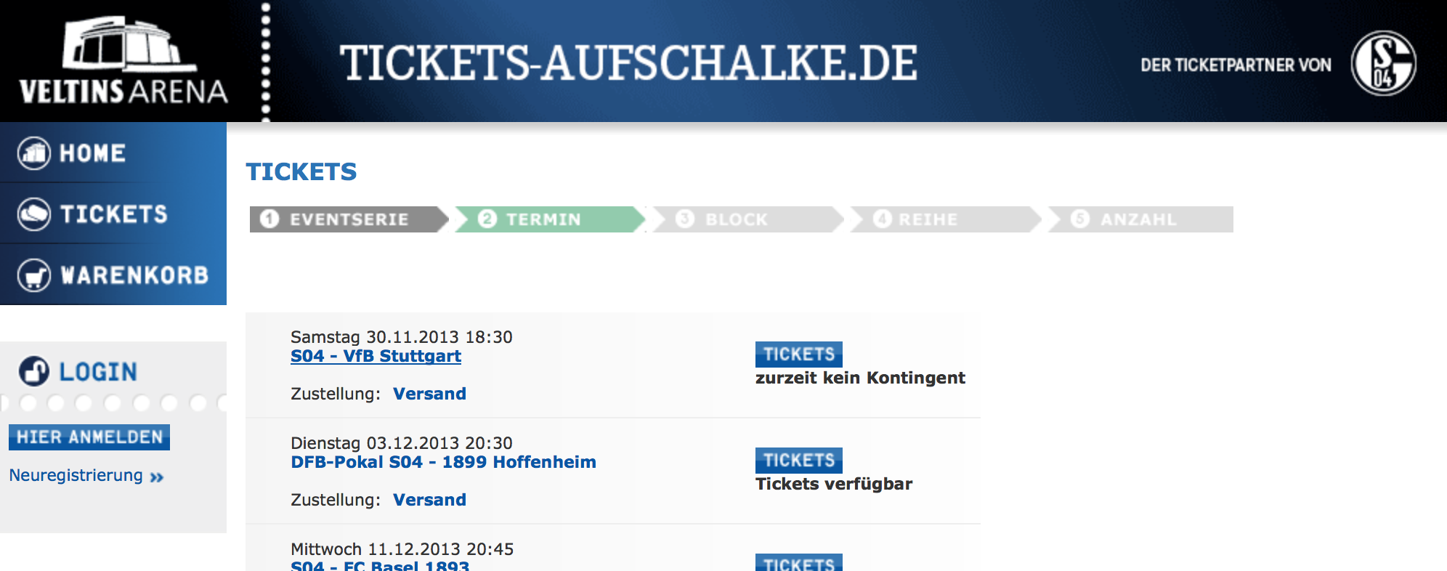Viewport: 1447px width, 571px height.
Task: Open the Neuregistrierung link
Action: pyautogui.click(x=76, y=476)
